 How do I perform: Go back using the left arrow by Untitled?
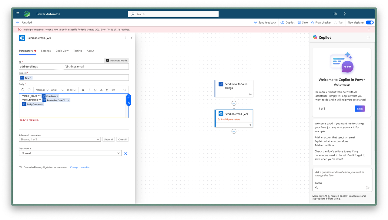pos(17,22)
